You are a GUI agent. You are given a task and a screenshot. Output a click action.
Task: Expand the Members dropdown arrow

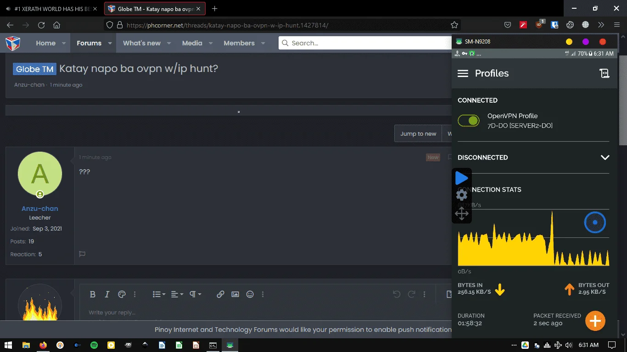click(263, 43)
